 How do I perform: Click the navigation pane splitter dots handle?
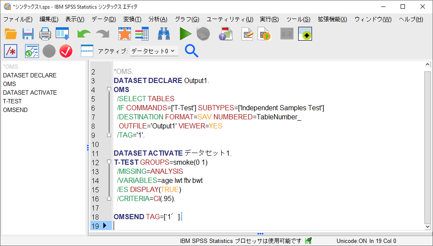coord(88,147)
